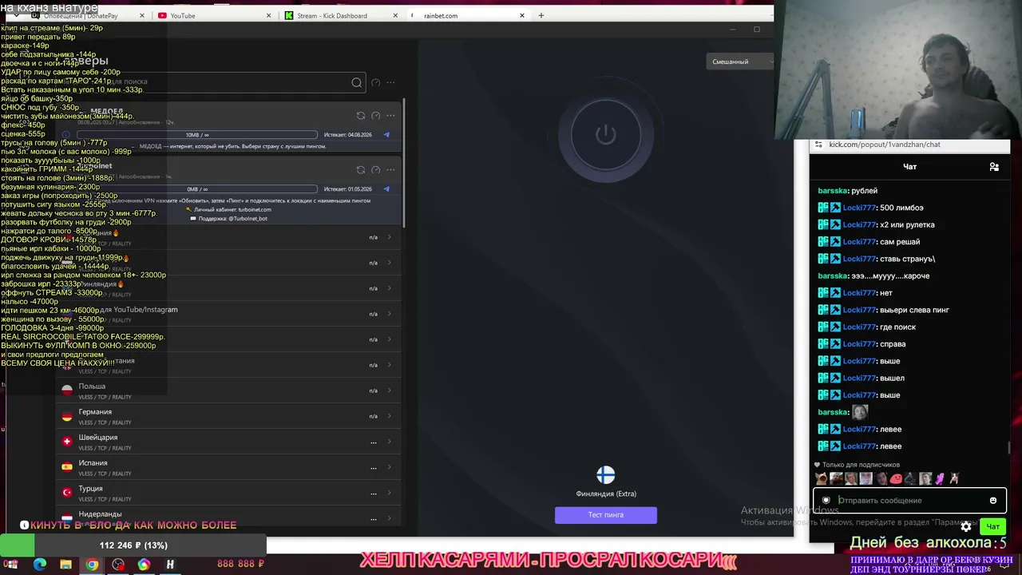
Task: Click the Turkey flag icon
Action: coord(67,492)
